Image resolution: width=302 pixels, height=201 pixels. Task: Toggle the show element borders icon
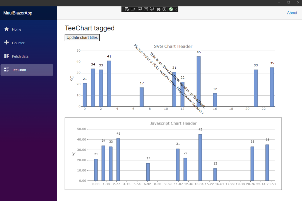pyautogui.click(x=146, y=9)
